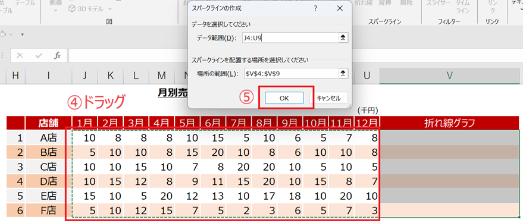Screen dimensions: 523x223
Task: Select the 折れ線 sparkline ribbon button
Action: (363, 3)
